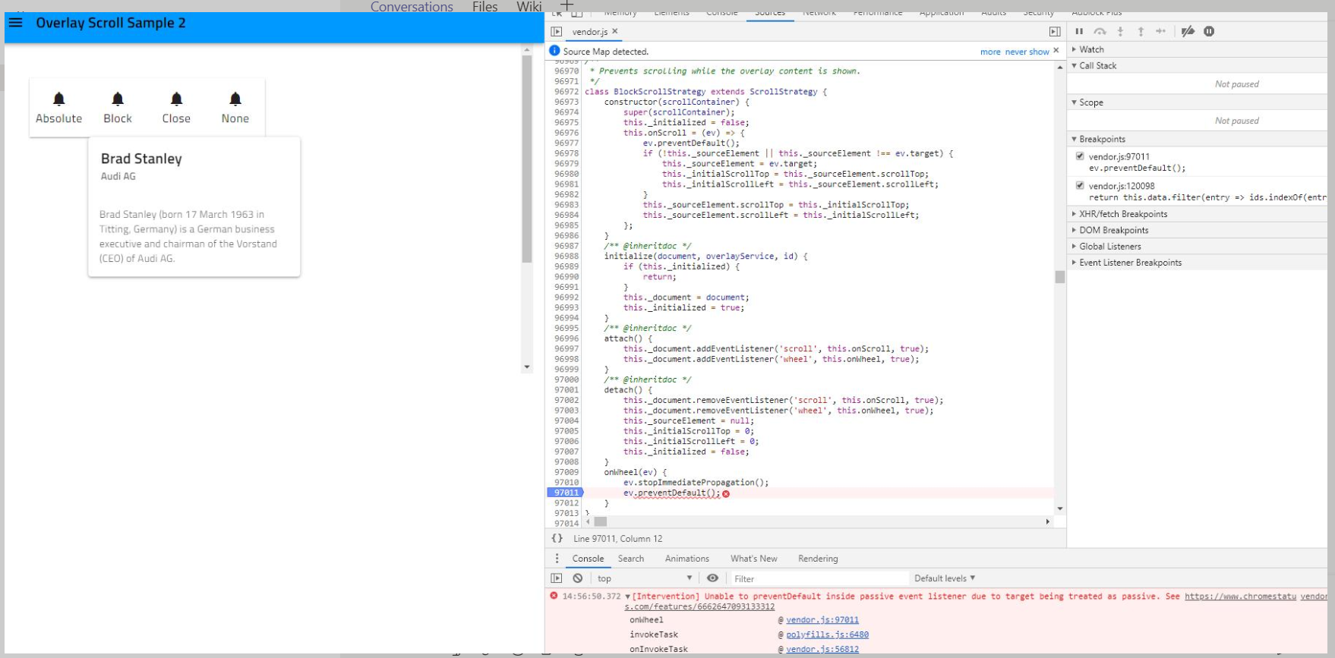Image resolution: width=1335 pixels, height=658 pixels.
Task: Toggle the debugger sidebar icon
Action: [x=1055, y=32]
